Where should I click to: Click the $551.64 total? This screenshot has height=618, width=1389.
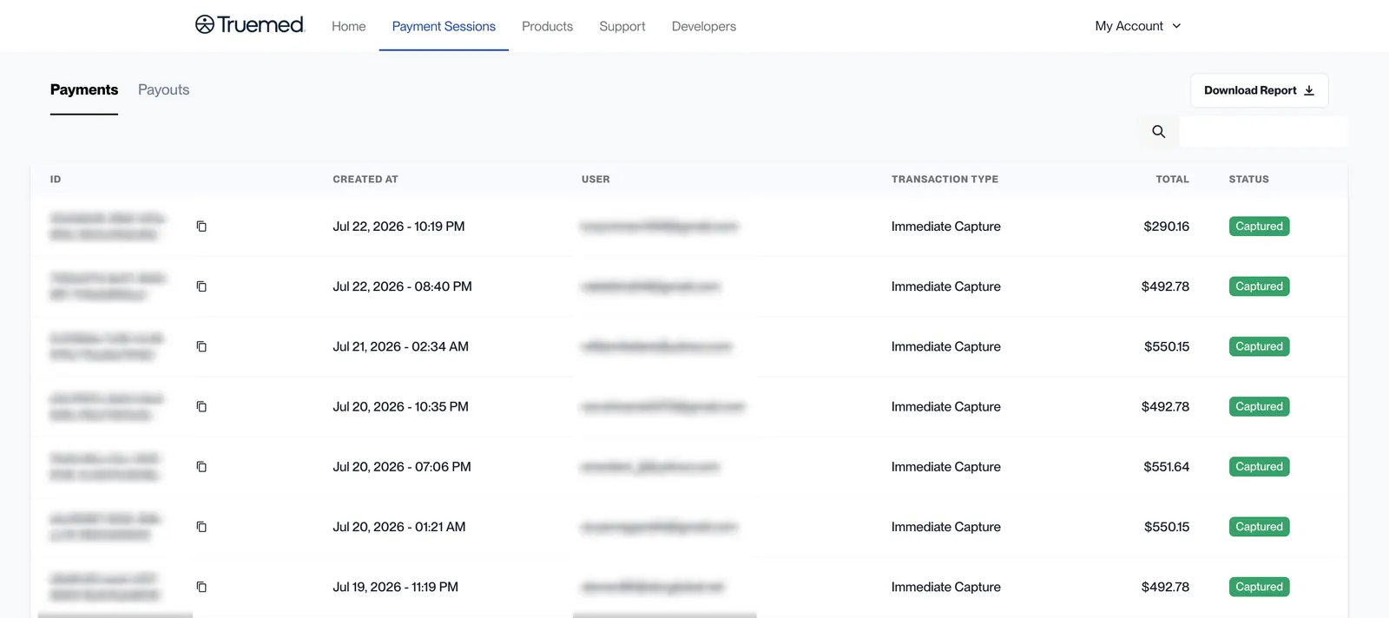1166,467
